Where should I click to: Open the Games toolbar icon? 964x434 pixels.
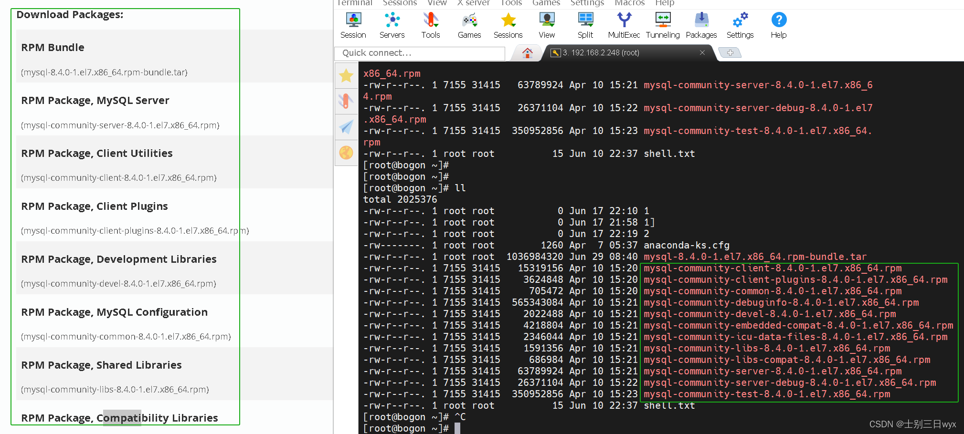[469, 25]
